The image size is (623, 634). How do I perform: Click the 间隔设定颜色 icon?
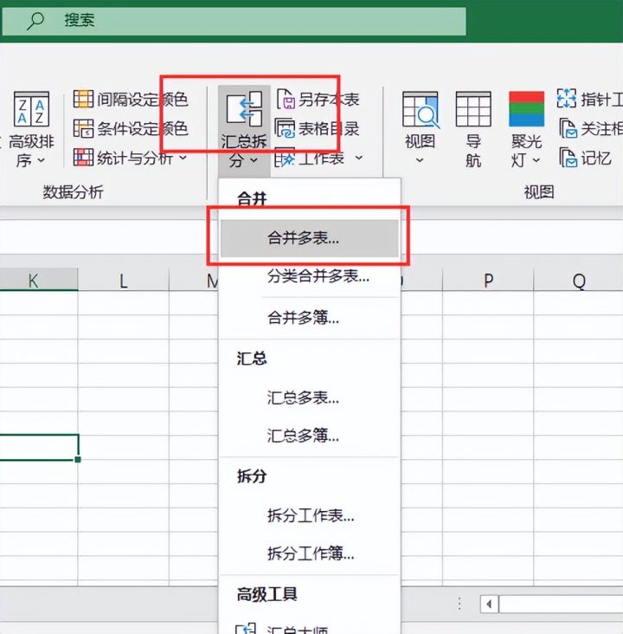83,99
